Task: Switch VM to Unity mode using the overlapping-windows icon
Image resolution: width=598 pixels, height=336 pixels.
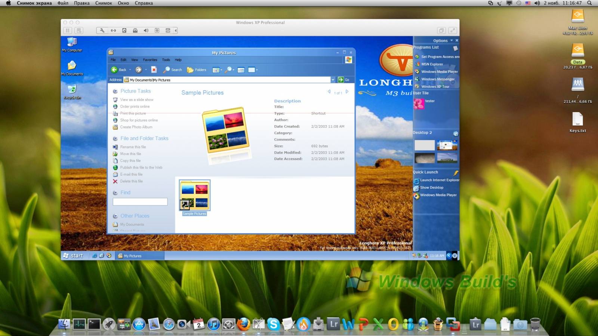Action: [441, 31]
